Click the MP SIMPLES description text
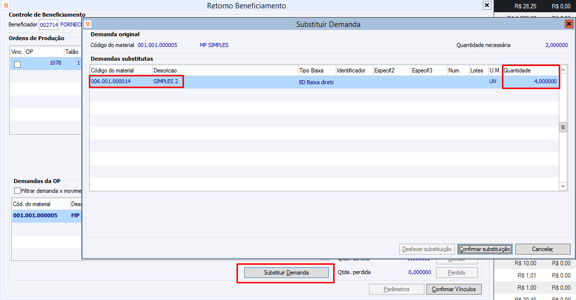576x300 pixels. click(214, 45)
